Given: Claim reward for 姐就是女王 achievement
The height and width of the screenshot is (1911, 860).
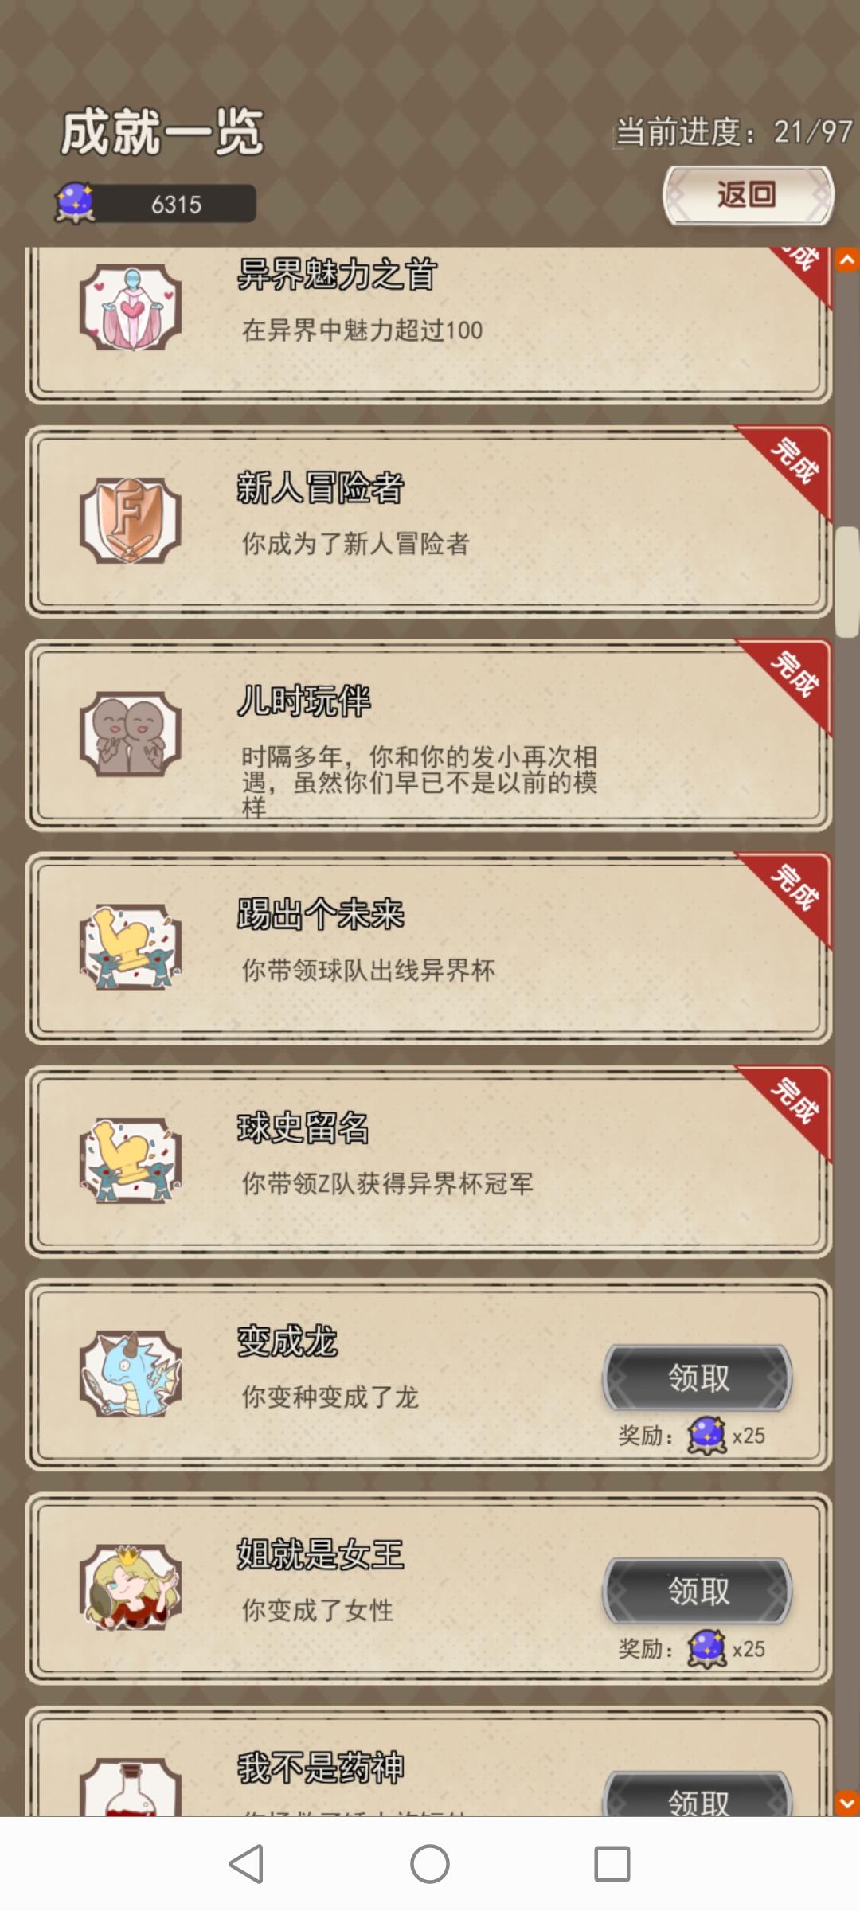Looking at the screenshot, I should [x=698, y=1591].
